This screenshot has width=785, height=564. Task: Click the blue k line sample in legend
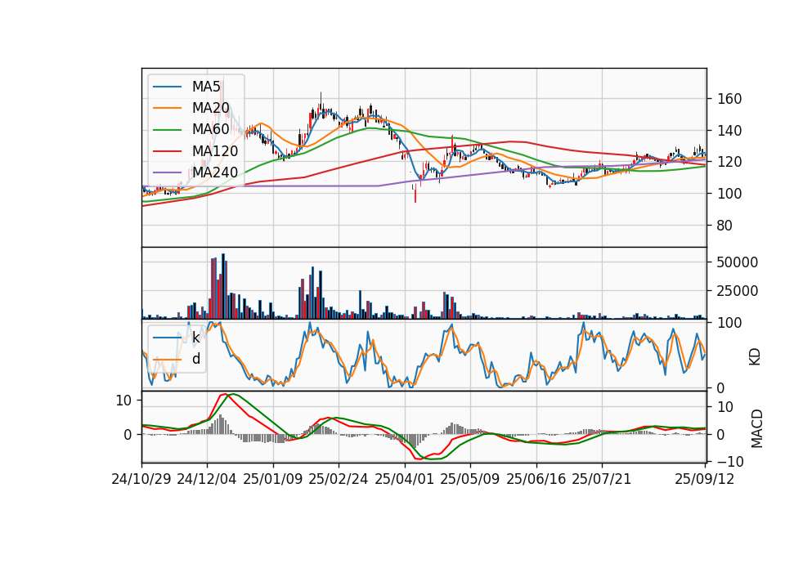pos(167,338)
